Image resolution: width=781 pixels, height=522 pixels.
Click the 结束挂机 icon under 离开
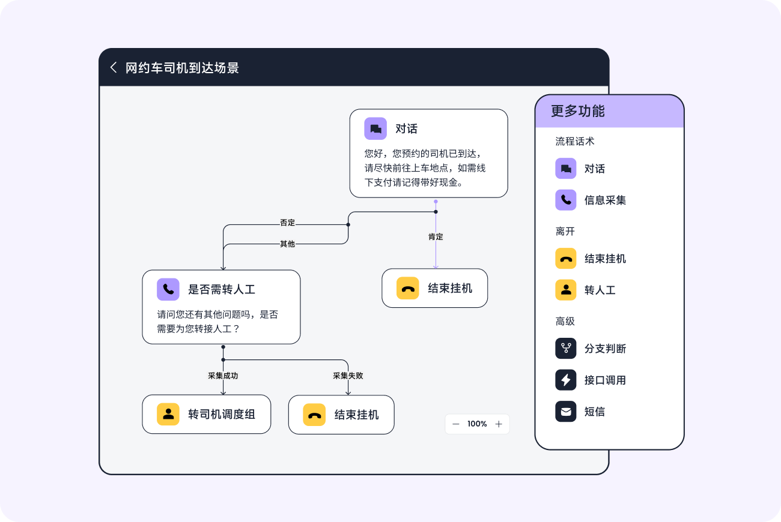pyautogui.click(x=565, y=259)
